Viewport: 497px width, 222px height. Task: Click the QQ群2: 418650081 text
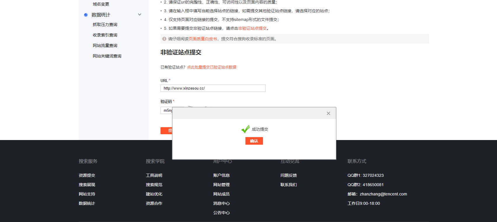(x=366, y=185)
